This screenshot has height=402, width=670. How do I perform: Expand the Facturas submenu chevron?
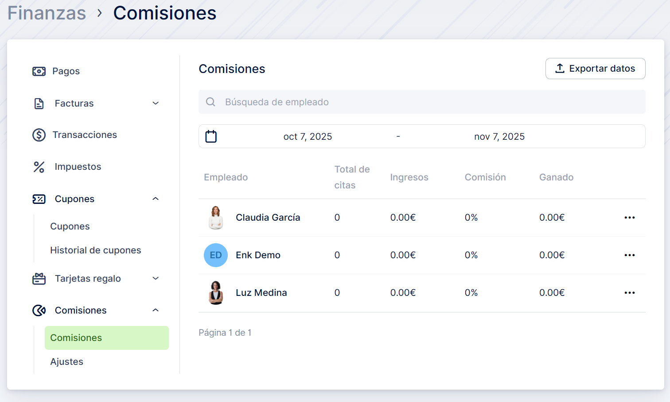coord(156,103)
